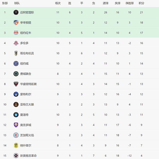The width and height of the screenshot is (159, 159).
Task: Click the 纽约红牛 team logo
Action: coord(16,33)
